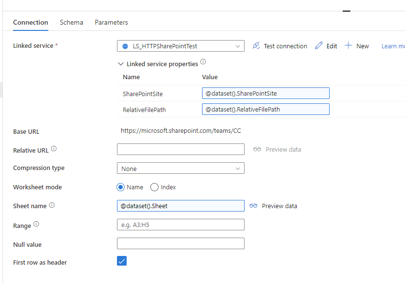Click the New plus icon
The width and height of the screenshot is (405, 283).
coord(348,46)
